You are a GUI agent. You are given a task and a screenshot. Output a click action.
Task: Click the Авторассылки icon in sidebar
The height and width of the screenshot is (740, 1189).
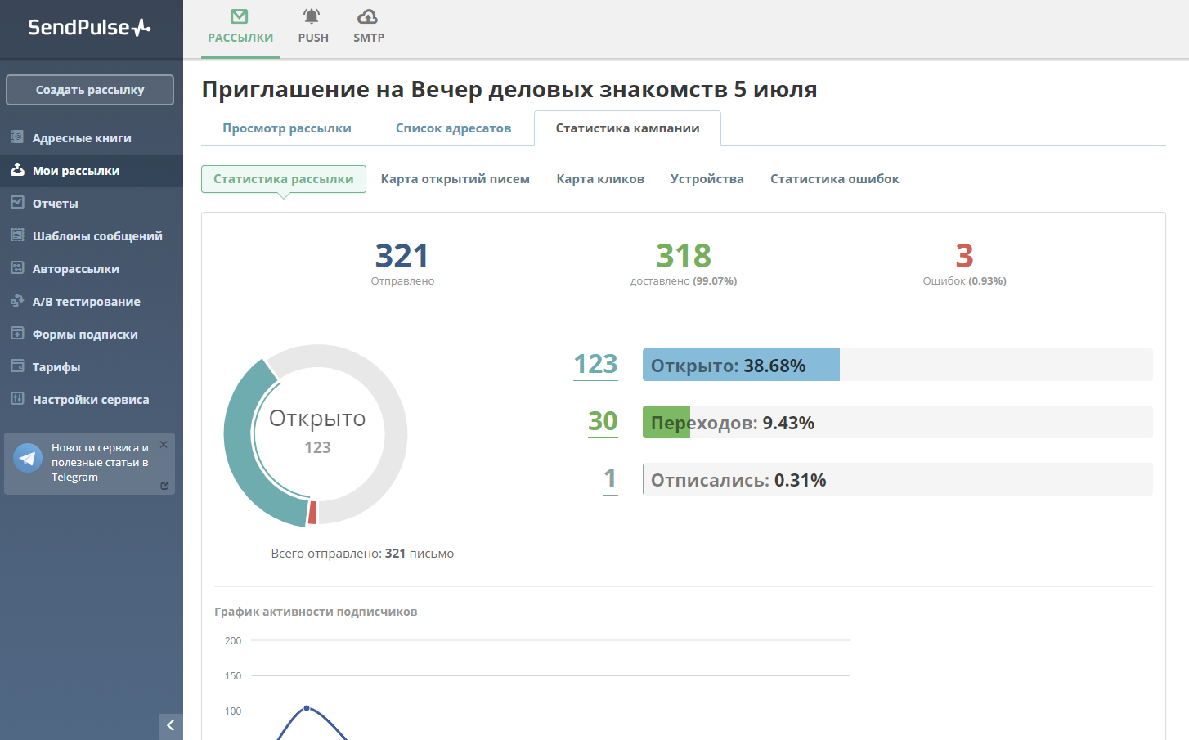click(x=17, y=268)
